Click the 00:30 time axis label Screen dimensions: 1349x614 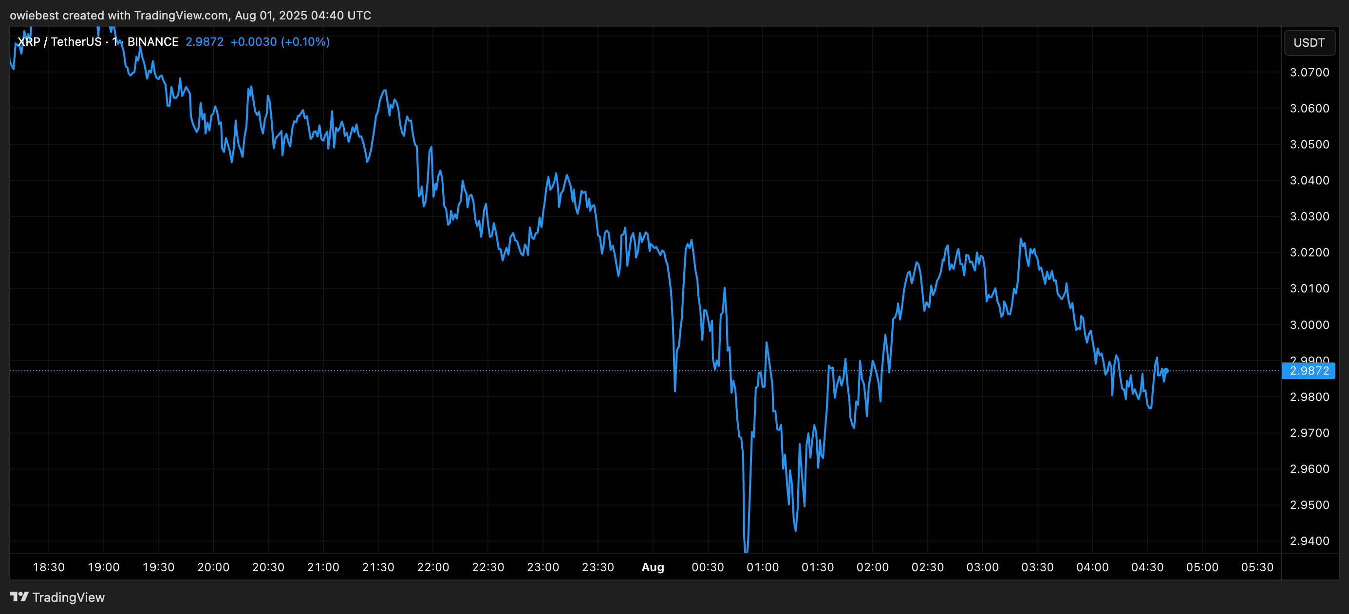[x=708, y=567]
